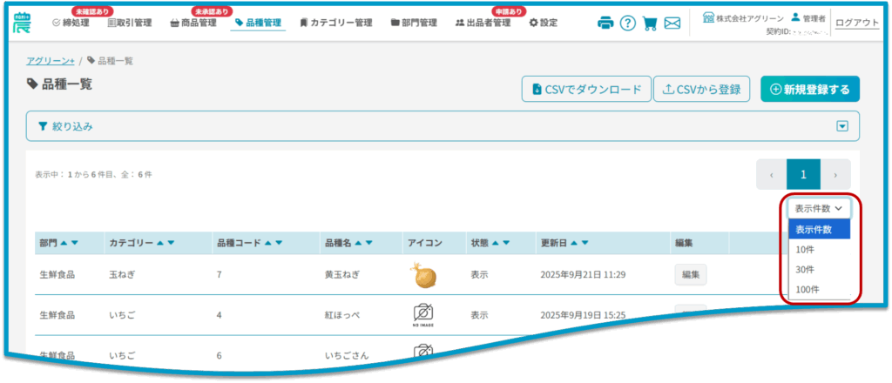The image size is (892, 383).
Task: Click the shopping cart icon
Action: [650, 24]
